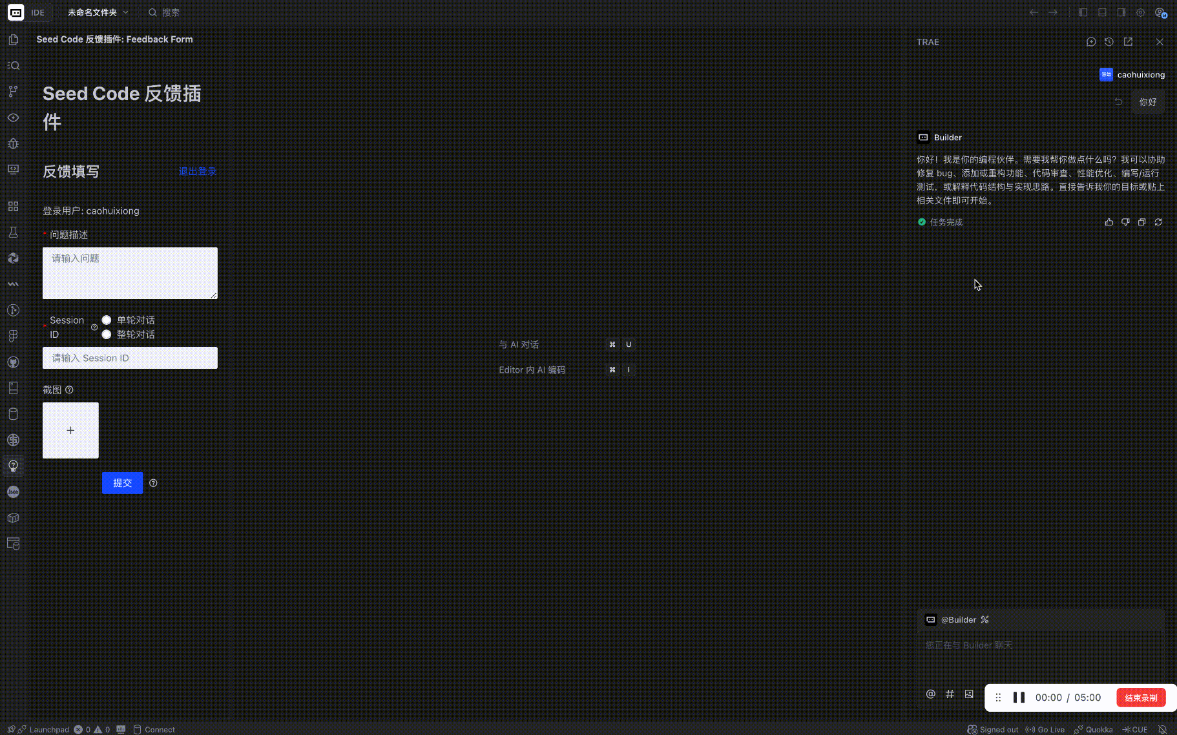The image size is (1177, 735).
Task: Show help tooltip next to 截图 label
Action: 69,390
